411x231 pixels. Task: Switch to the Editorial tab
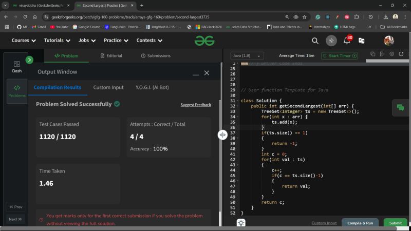coord(111,55)
